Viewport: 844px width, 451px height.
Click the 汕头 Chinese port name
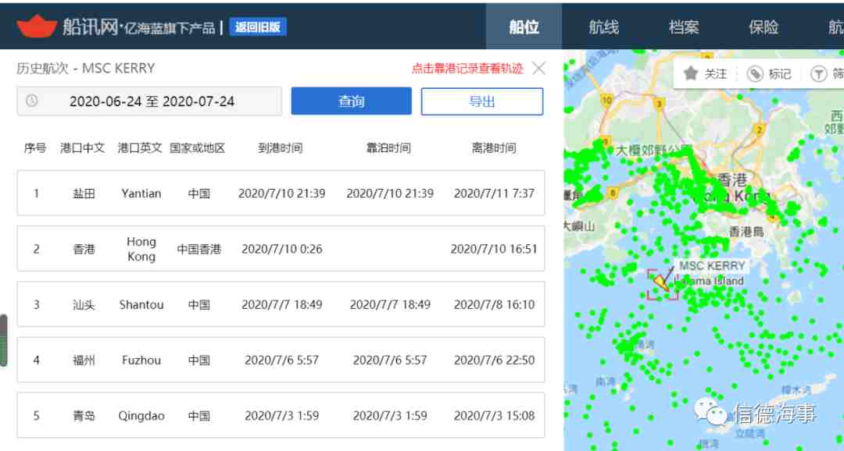tap(84, 305)
